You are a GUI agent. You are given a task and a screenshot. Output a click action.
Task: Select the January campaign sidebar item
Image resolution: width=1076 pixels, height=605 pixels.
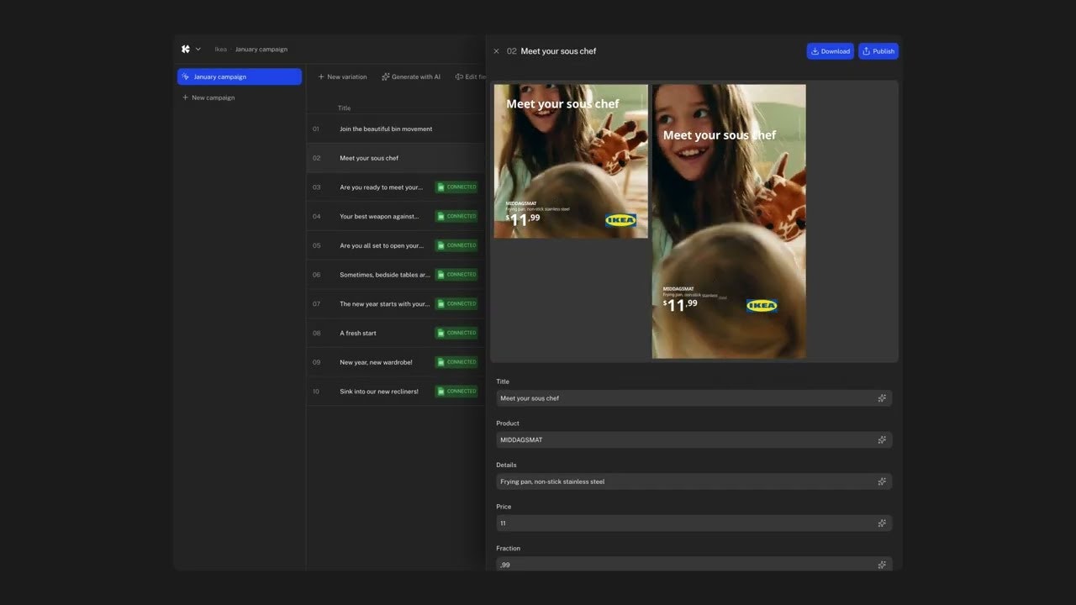(x=240, y=76)
